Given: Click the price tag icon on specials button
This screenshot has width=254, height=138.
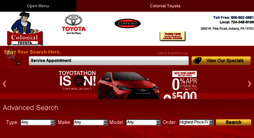Looking at the screenshot, I should pyautogui.click(x=197, y=61).
